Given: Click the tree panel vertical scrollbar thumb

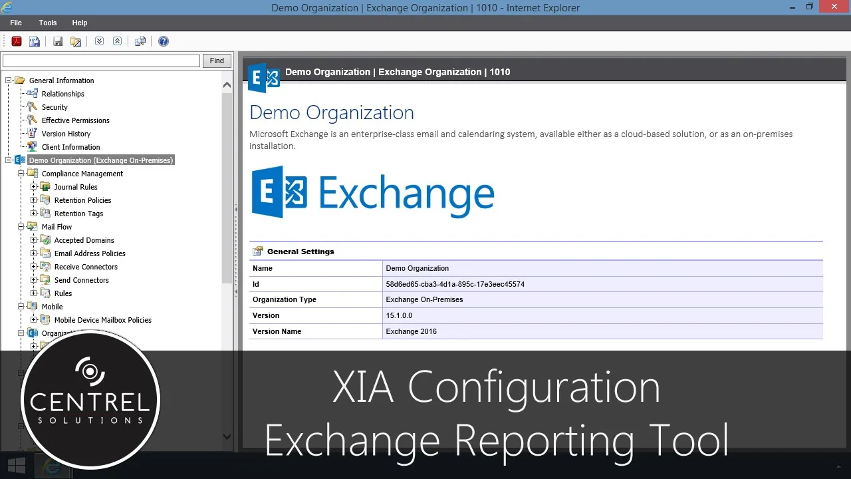Looking at the screenshot, I should [227, 188].
